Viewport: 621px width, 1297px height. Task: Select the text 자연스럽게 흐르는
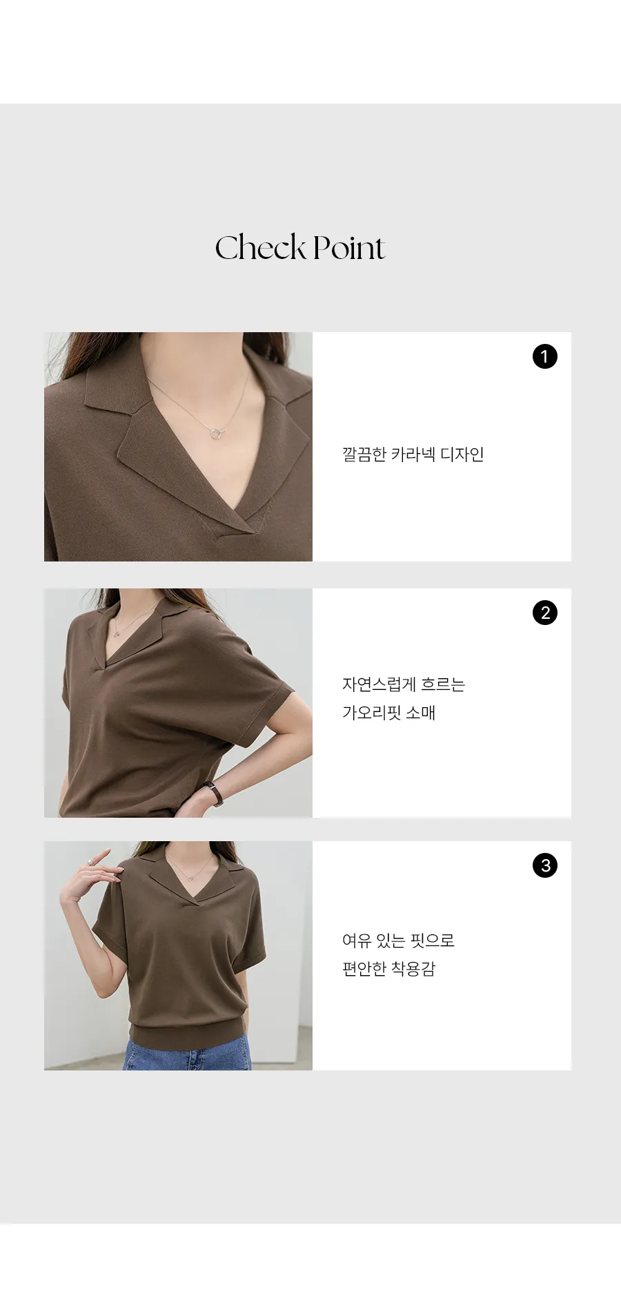(404, 684)
